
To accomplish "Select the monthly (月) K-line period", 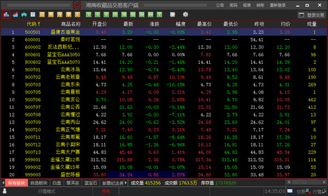I will 60,14.
